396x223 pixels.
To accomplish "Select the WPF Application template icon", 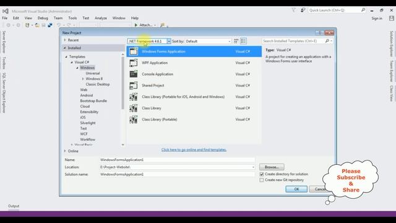I will (134, 63).
